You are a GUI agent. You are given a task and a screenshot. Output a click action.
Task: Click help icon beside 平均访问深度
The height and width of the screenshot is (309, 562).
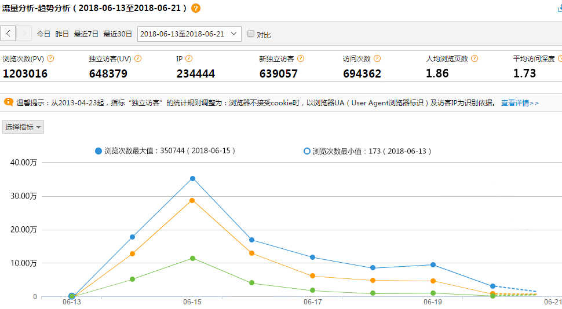560,58
